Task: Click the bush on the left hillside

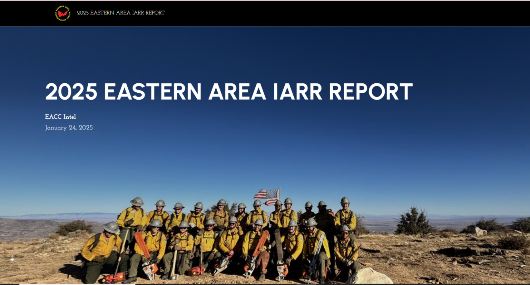Action: (74, 227)
